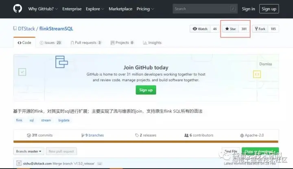Viewport: 293px width, 169px height.
Task: Click the Find File button
Action: point(231,151)
